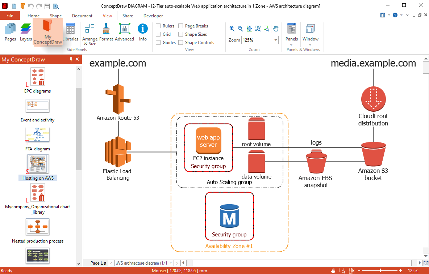
Task: Enable the Page Breaks checkbox
Action: (180, 26)
